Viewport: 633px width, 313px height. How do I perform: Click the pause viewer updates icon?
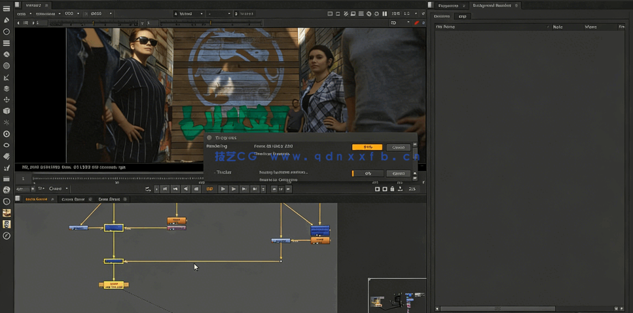[384, 13]
